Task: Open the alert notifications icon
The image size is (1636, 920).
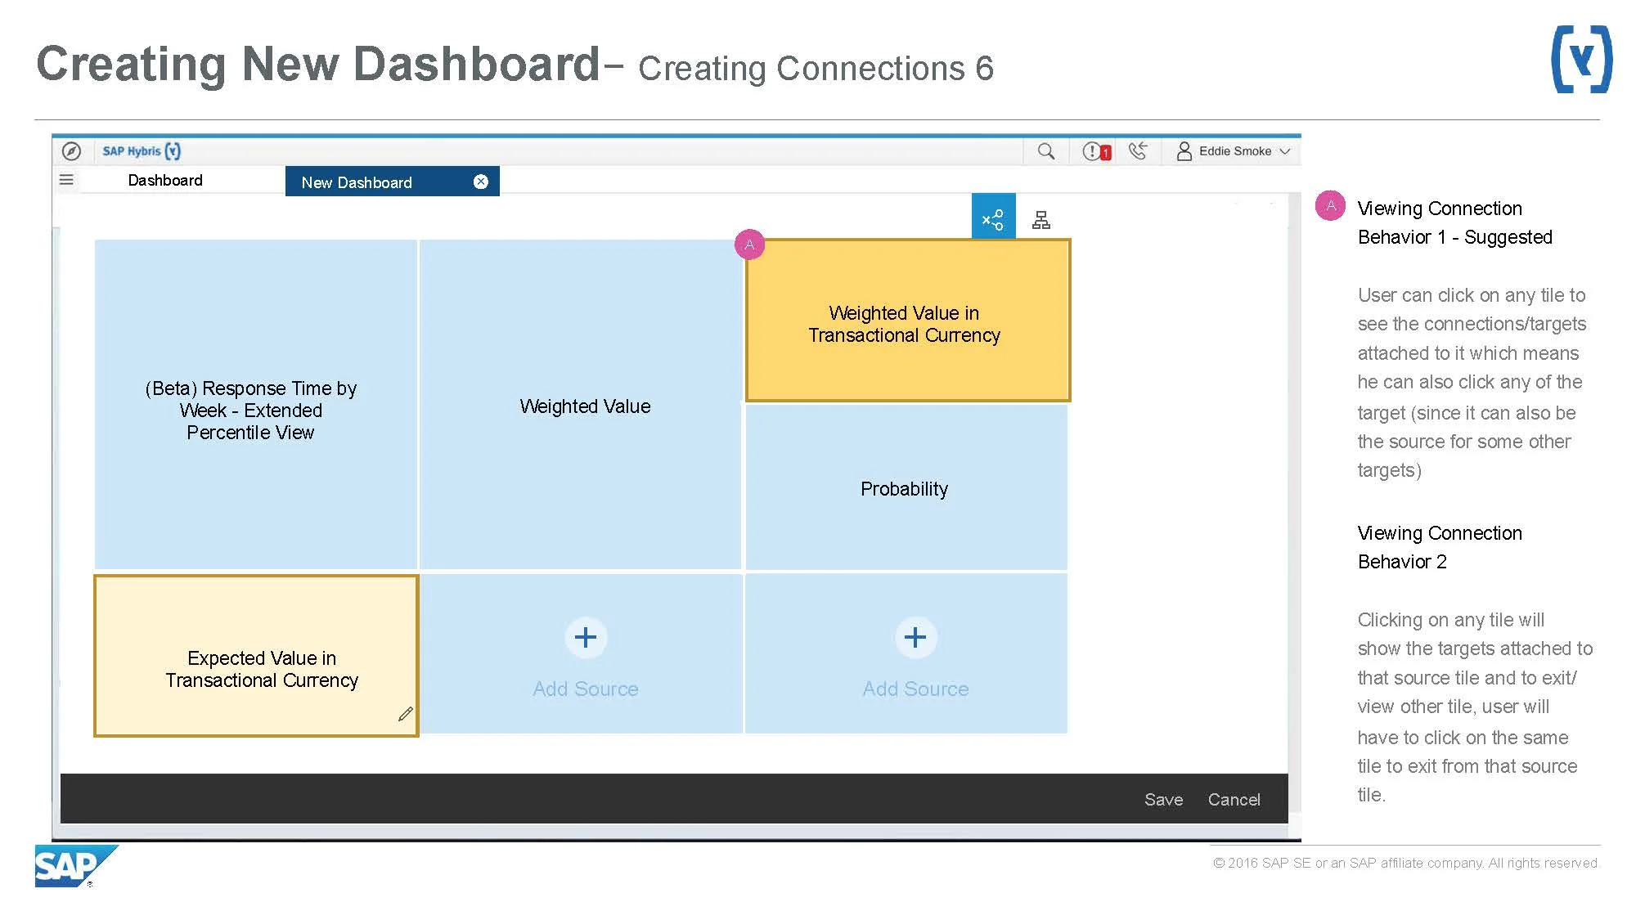Action: coord(1096,151)
